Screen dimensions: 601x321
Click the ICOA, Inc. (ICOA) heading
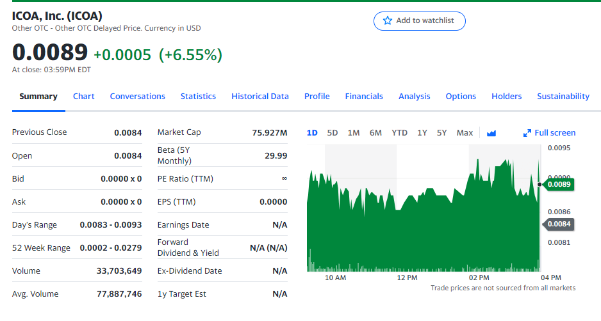point(57,16)
